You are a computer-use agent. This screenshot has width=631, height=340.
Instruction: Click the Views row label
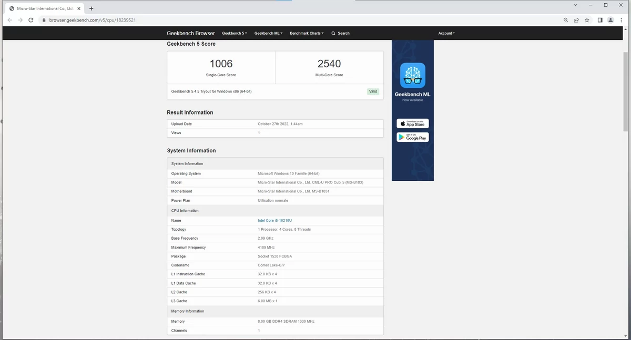[x=176, y=133]
